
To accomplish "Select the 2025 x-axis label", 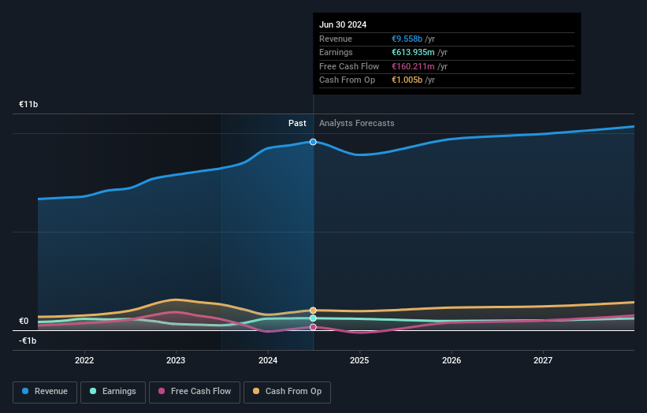I will 359,361.
